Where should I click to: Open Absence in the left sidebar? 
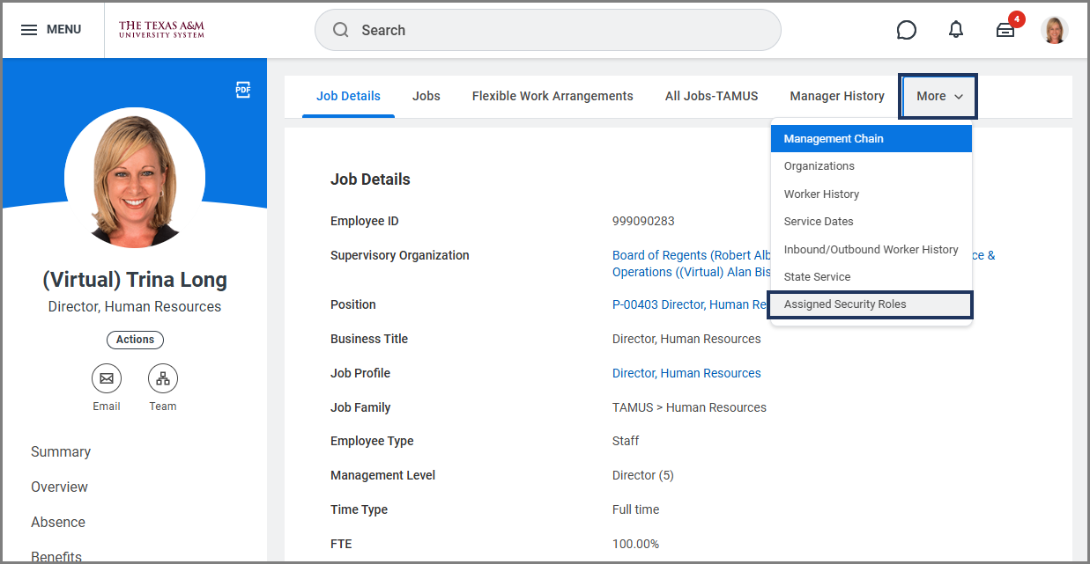coord(58,522)
